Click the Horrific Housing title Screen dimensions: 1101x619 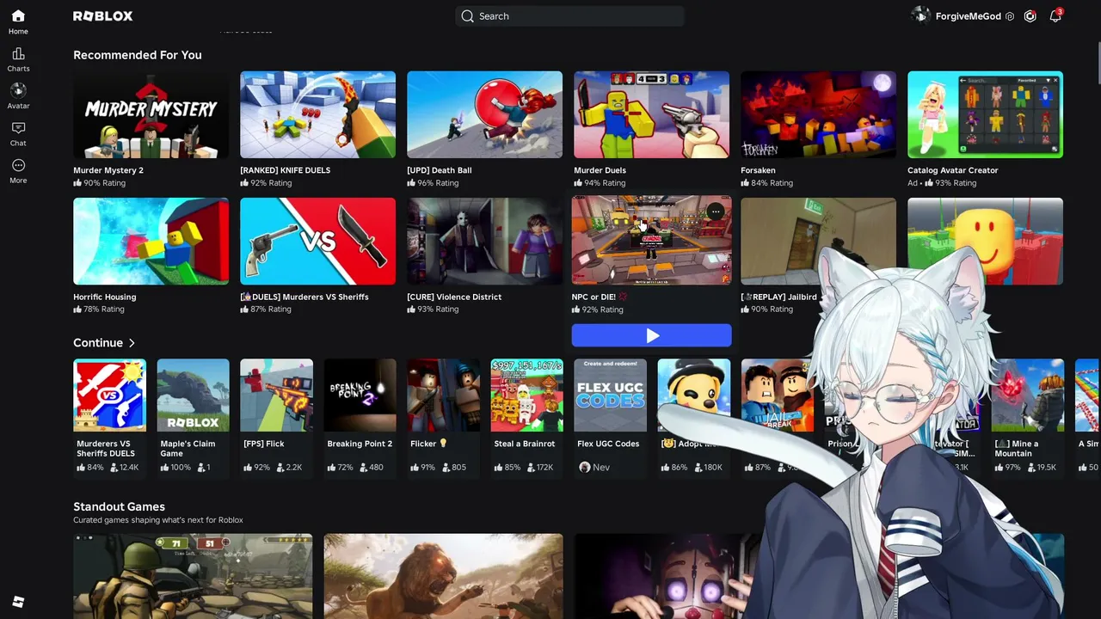pos(104,297)
